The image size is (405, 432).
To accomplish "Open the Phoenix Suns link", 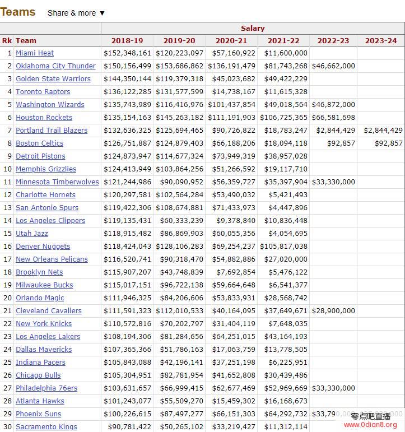I will [39, 414].
